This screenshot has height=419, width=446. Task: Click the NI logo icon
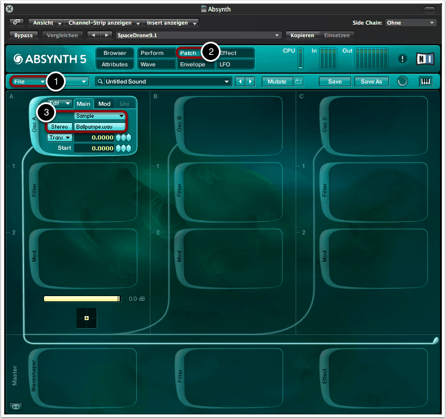pos(425,59)
